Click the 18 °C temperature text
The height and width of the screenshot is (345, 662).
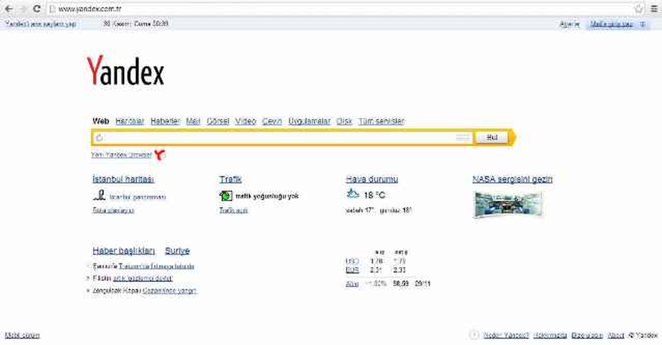375,195
